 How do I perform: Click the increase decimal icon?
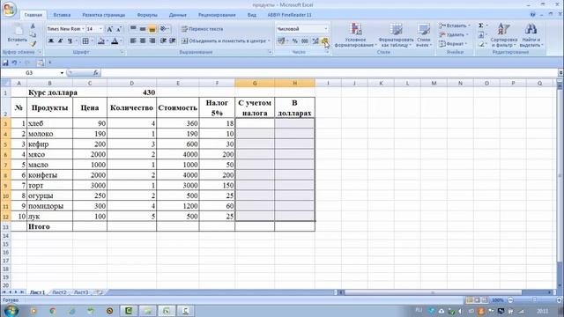point(315,41)
